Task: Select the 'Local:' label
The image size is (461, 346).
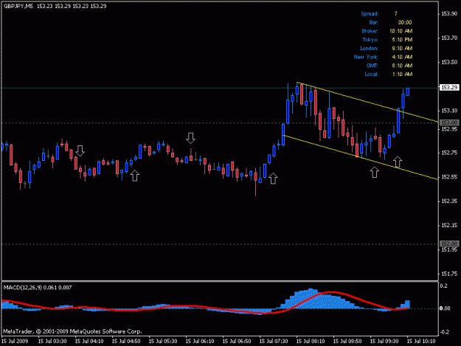Action: pyautogui.click(x=372, y=75)
